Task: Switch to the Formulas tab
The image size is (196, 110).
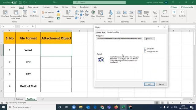Action: point(46,7)
